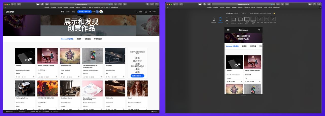
Task: Show tab overview in left Safari toolbar
Action: tap(157, 4)
